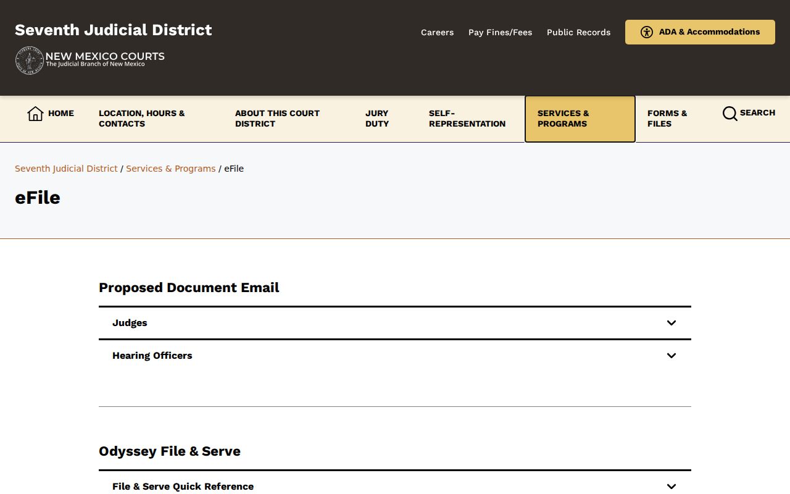Open the Services & Programs menu
Viewport: 790px width, 494px height.
click(580, 119)
